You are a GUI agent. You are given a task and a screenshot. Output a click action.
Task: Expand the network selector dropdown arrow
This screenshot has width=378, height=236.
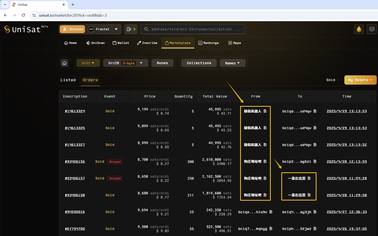[x=116, y=29]
